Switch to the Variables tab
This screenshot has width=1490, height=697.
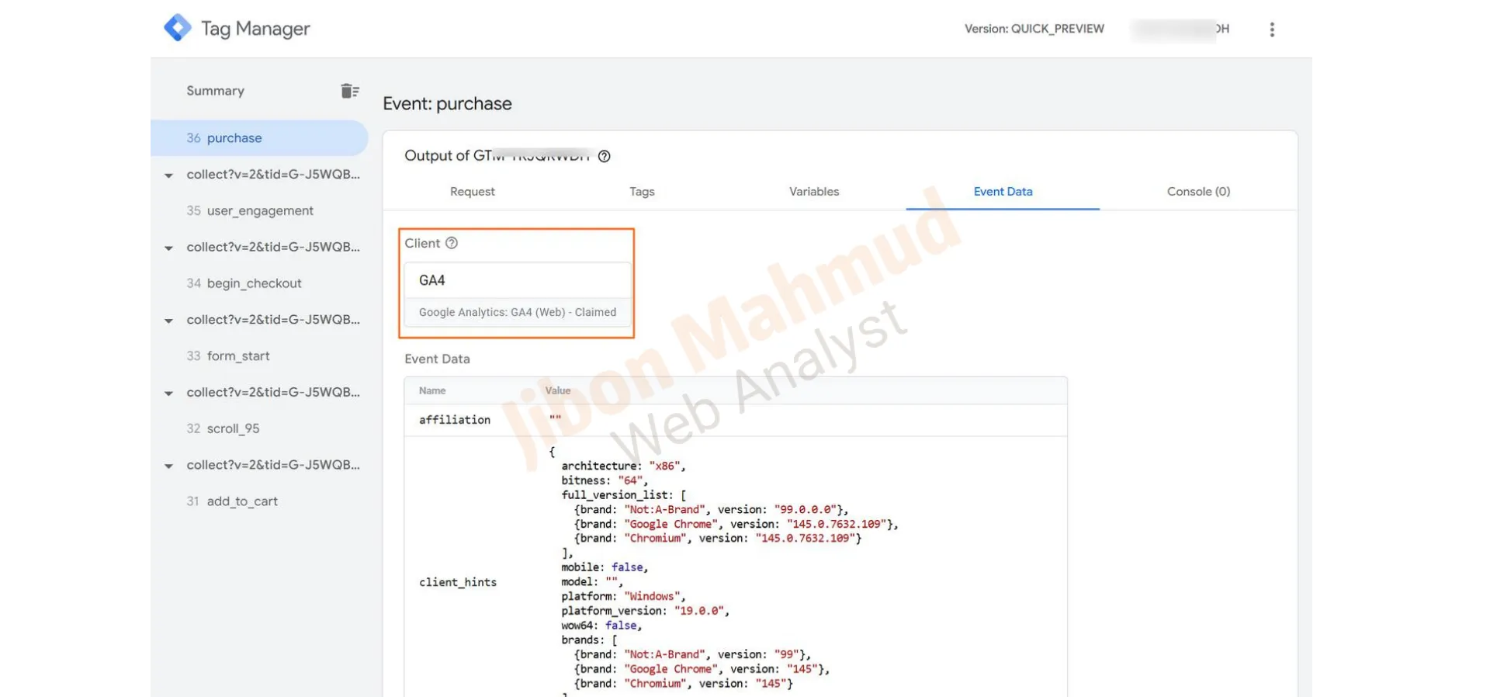pyautogui.click(x=813, y=192)
